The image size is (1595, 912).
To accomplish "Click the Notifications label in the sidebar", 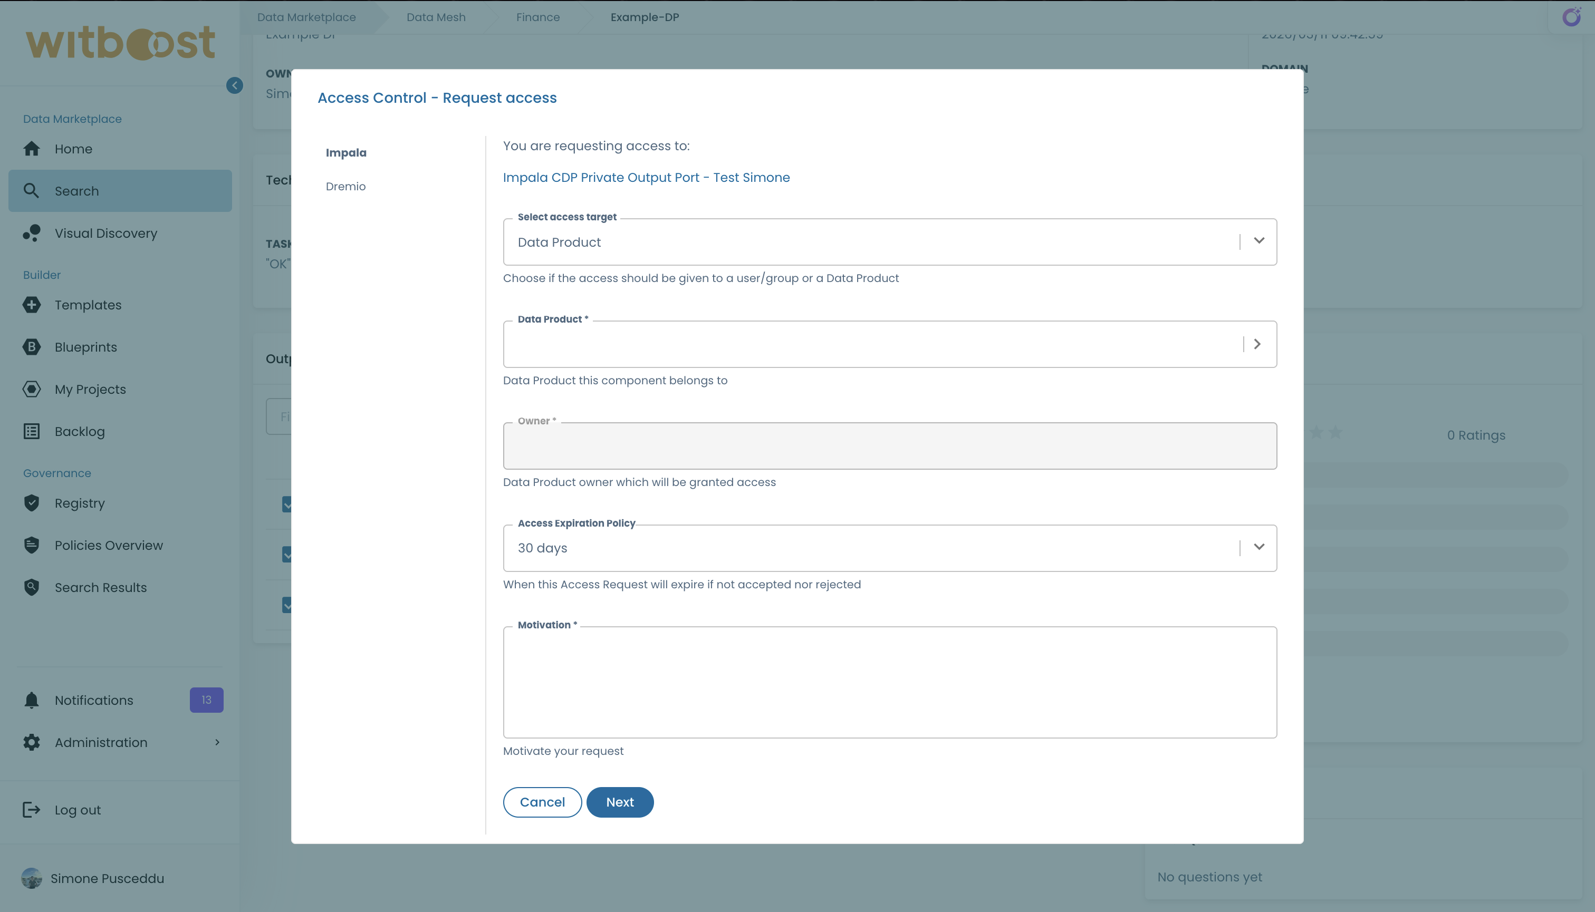I will point(94,700).
